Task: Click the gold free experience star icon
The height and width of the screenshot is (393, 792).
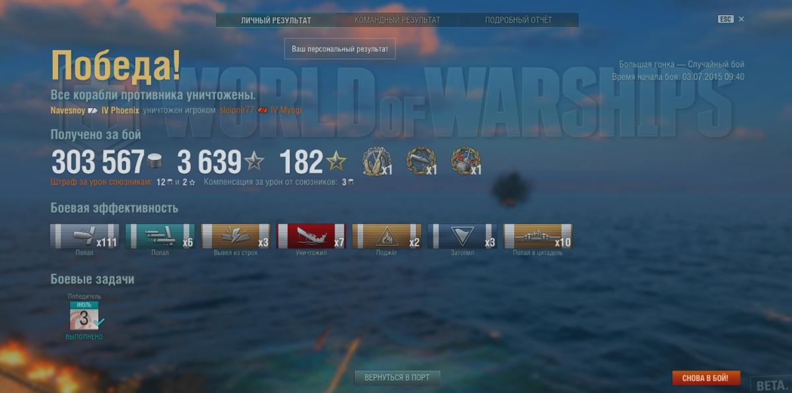Action: coord(336,162)
